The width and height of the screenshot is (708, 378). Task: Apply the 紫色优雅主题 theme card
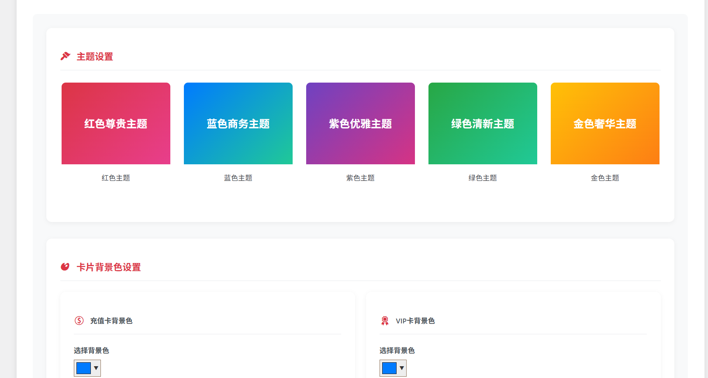pyautogui.click(x=360, y=124)
